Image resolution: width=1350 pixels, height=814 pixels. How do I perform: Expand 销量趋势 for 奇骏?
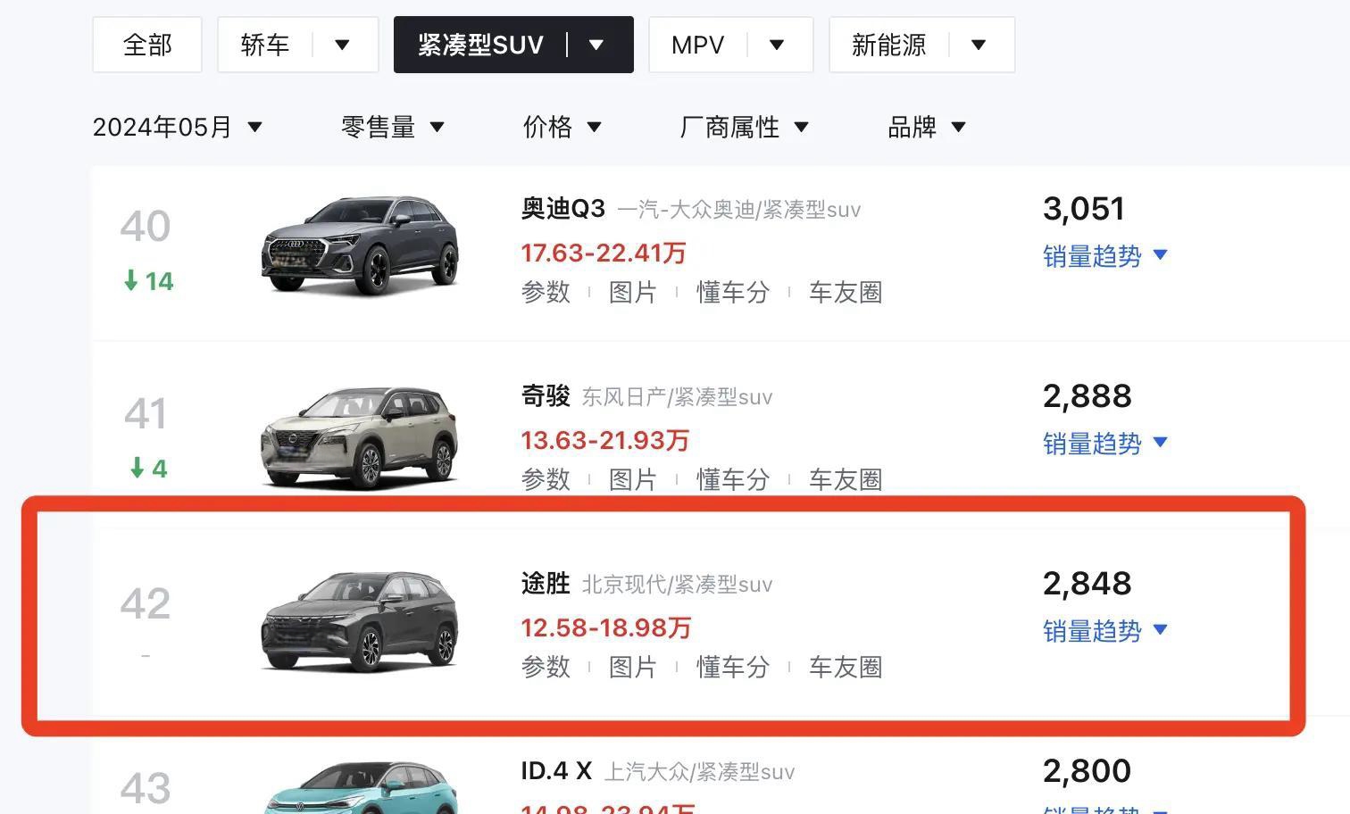click(1105, 444)
